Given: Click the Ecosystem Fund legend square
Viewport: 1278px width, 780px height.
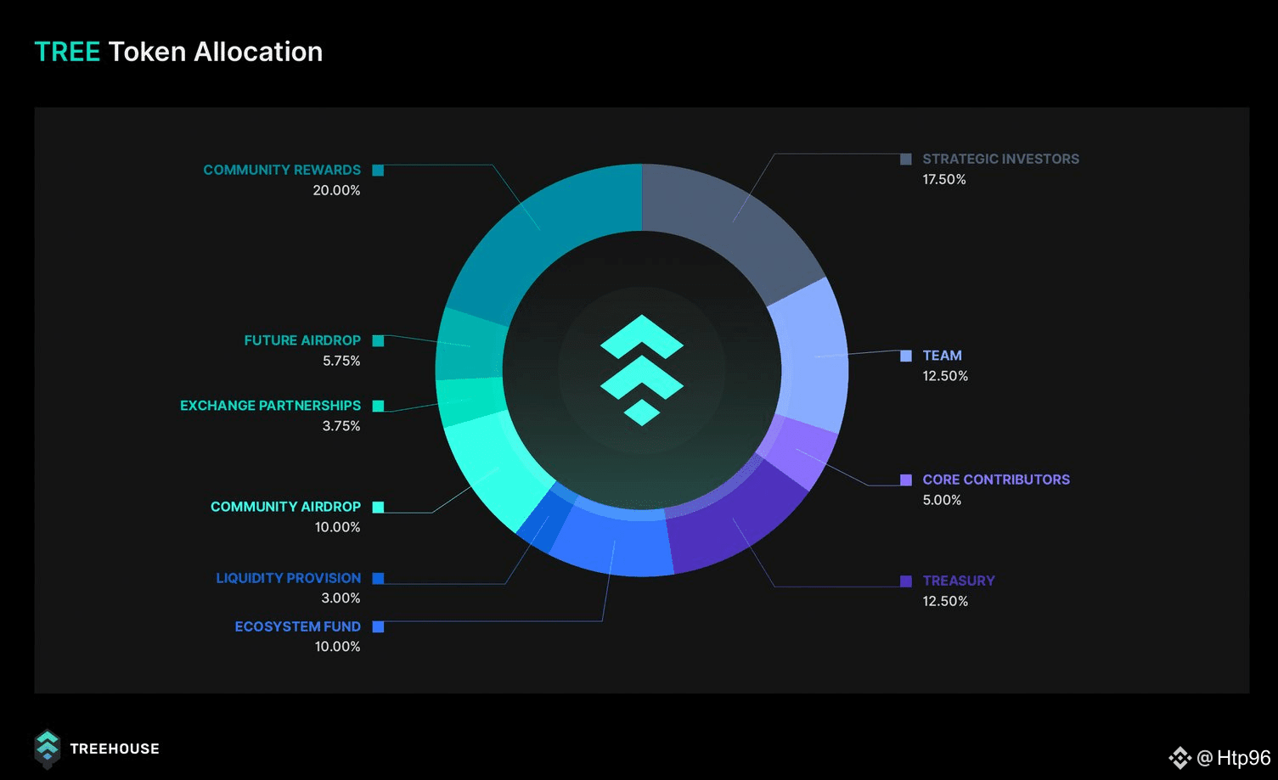Looking at the screenshot, I should [x=378, y=627].
